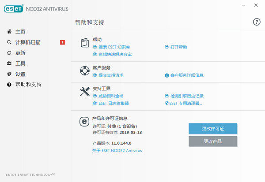265x182 pixels.
Task: Click the ESET e icon in 产品和许可证信息
Action: (x=84, y=122)
